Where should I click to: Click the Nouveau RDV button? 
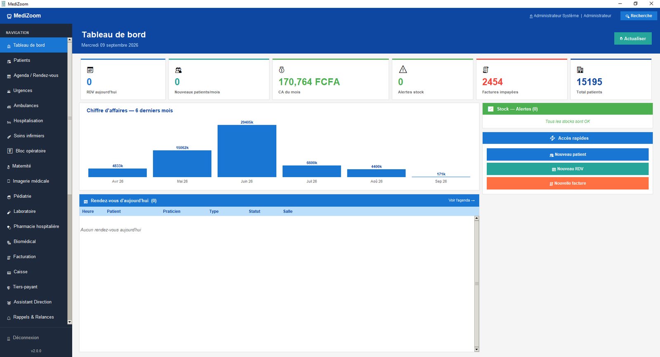[x=568, y=169]
